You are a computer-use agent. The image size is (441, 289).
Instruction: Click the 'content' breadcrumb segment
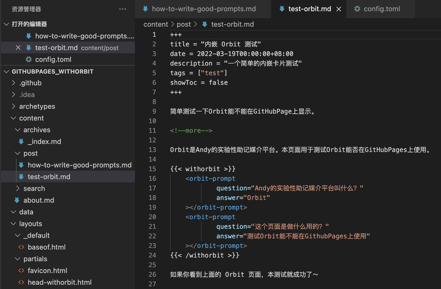tap(156, 24)
